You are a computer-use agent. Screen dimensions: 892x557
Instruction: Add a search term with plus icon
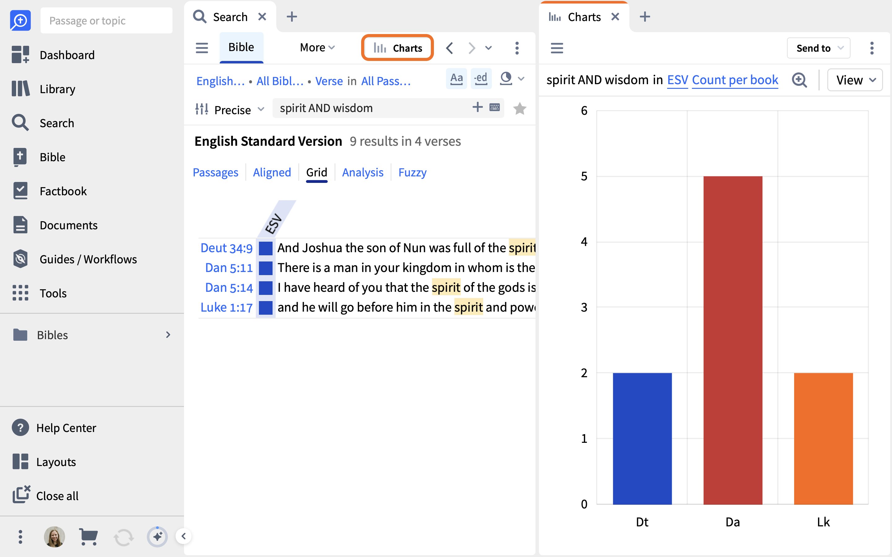tap(477, 107)
